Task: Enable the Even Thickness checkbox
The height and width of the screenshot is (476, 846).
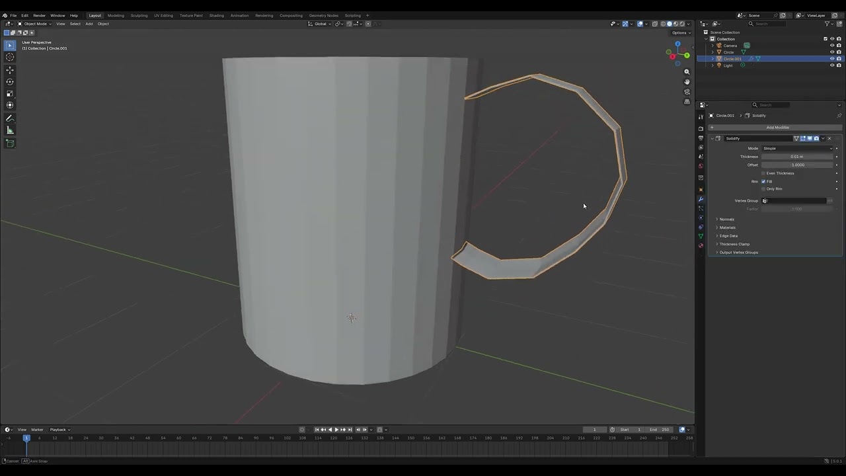Action: click(763, 173)
